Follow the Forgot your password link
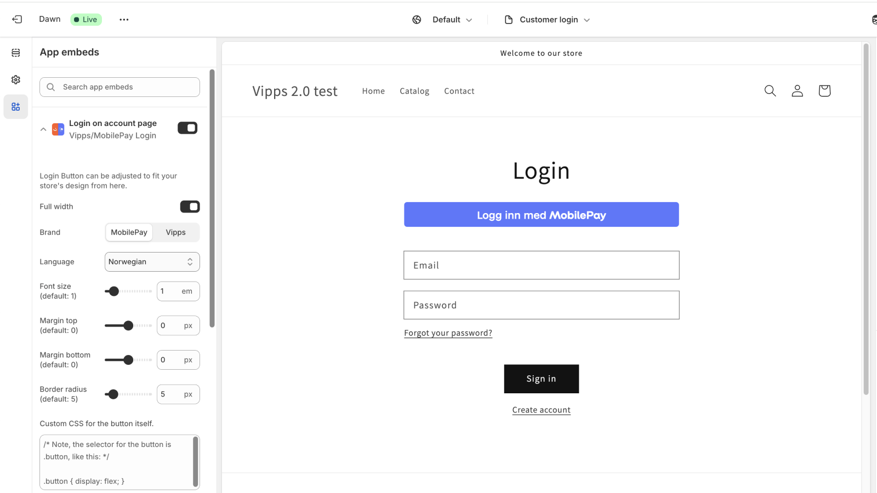Viewport: 877px width, 493px height. 448,333
